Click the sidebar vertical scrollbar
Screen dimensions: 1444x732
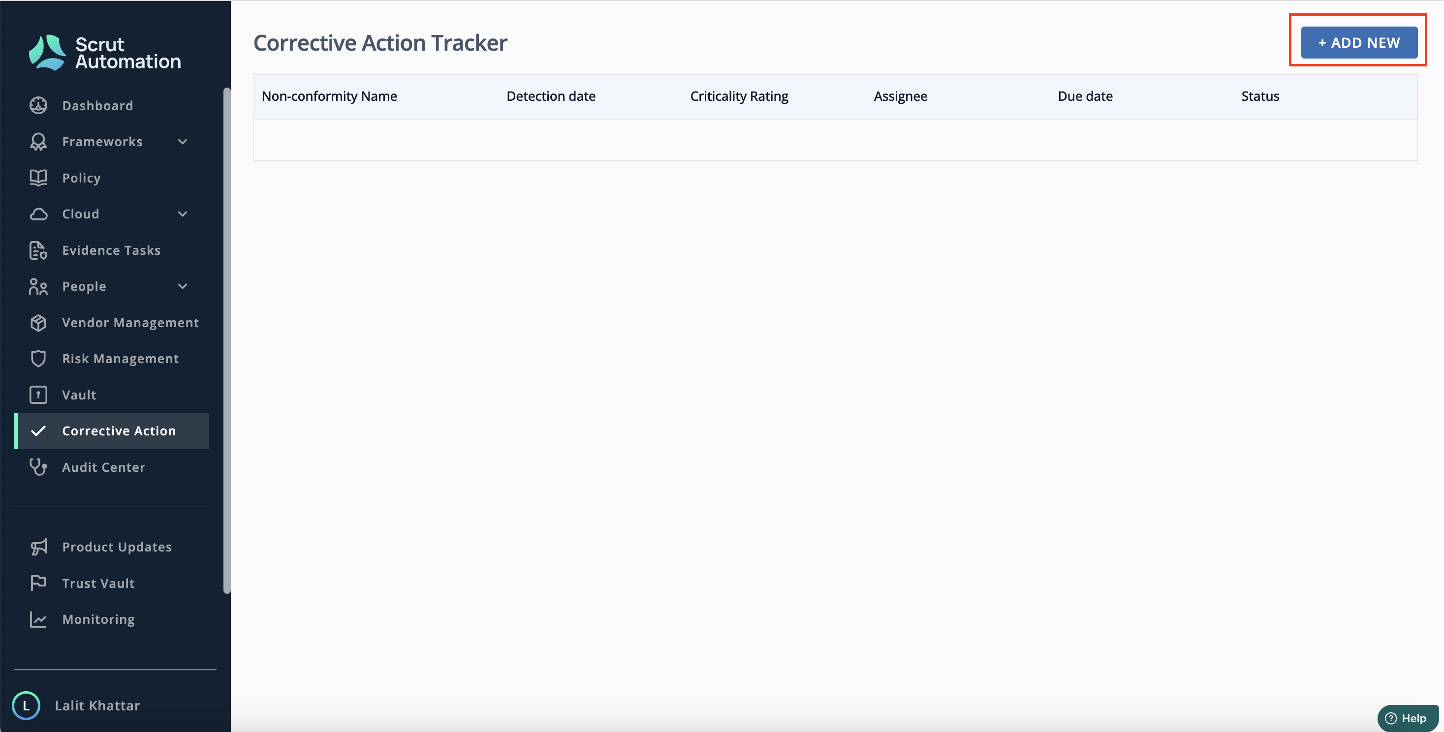pos(226,340)
